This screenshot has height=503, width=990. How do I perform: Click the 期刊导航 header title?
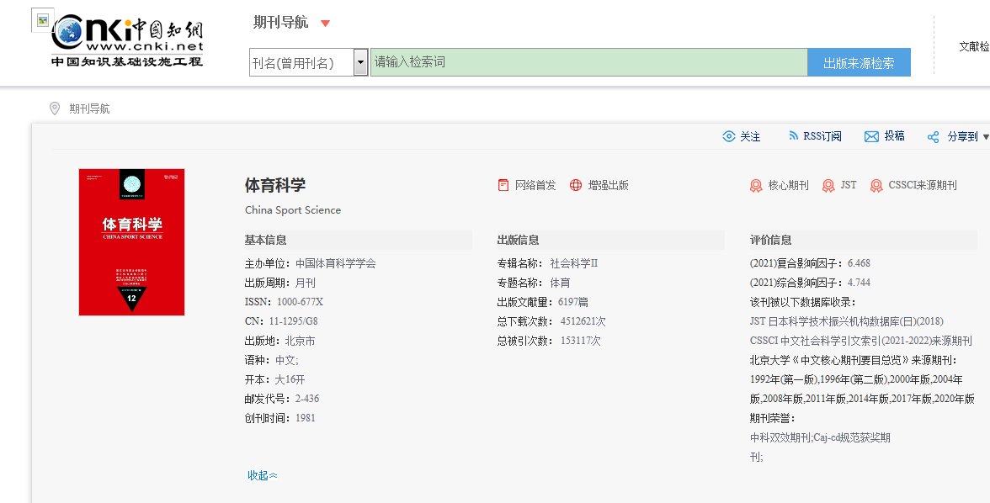coord(281,23)
